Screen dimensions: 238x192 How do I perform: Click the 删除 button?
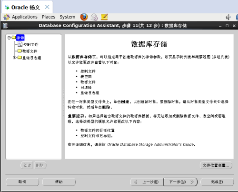pos(40,165)
